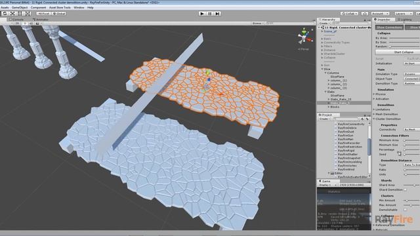Open the Object Type dropdown
This screenshot has height=236, width=420.
pyautogui.click(x=411, y=79)
